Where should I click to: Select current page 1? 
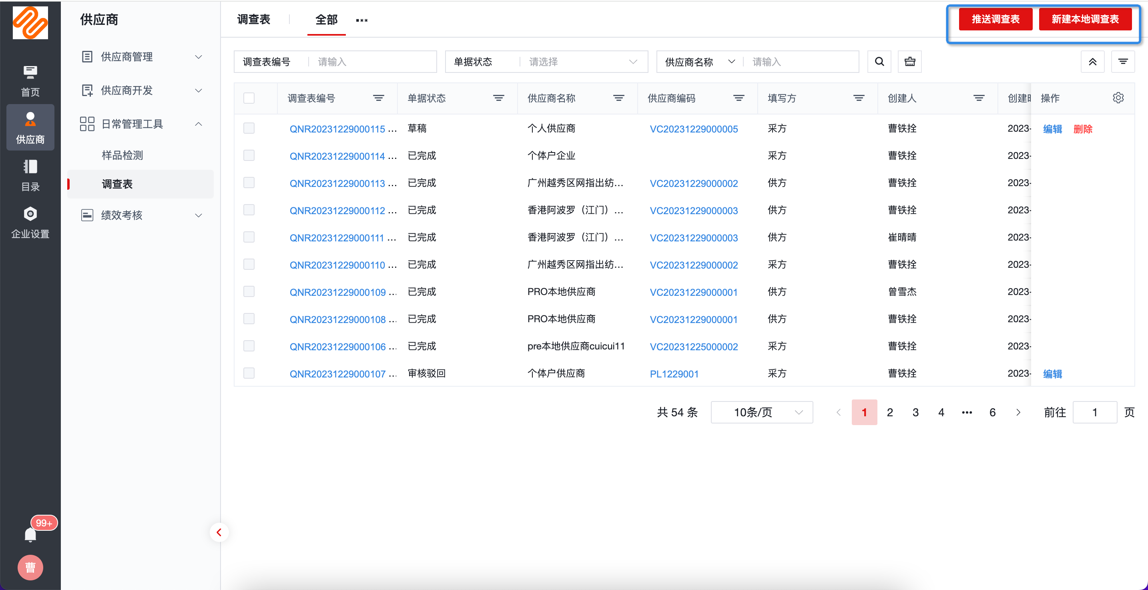click(x=864, y=412)
